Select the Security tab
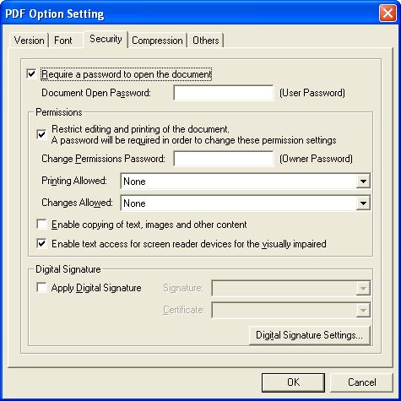401x401 pixels. click(x=106, y=39)
